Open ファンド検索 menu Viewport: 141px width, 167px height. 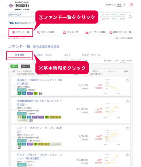point(46,32)
